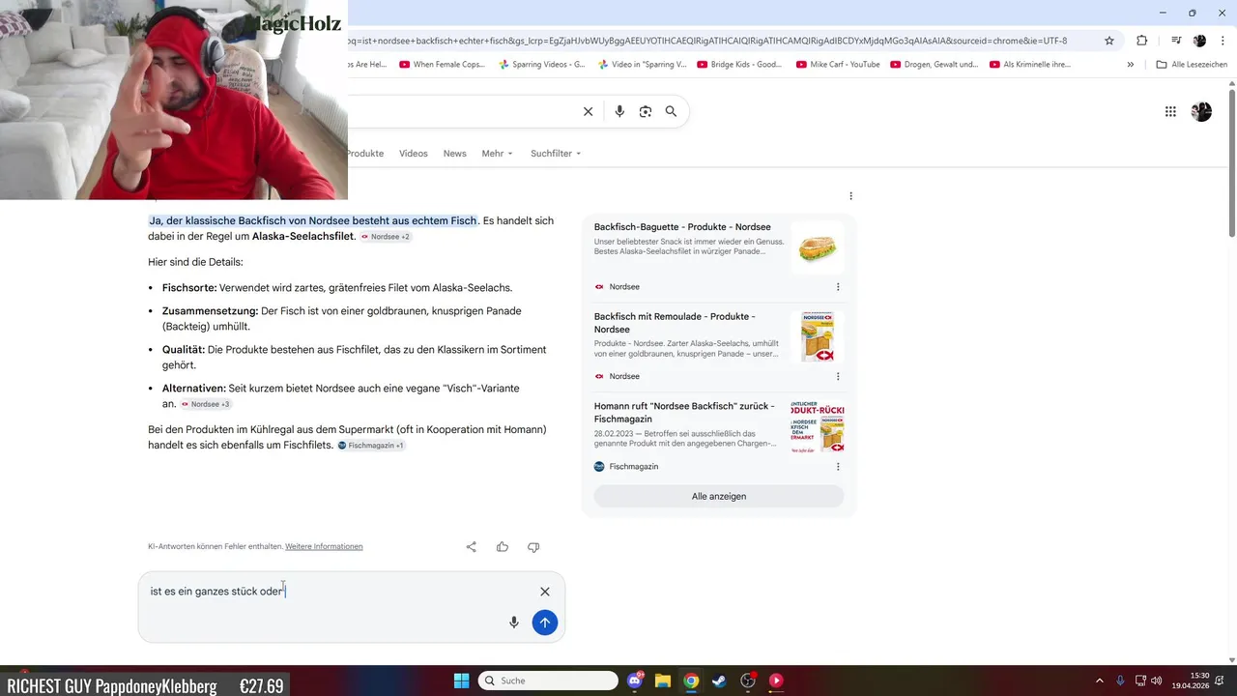Click the Backfisch mit Remoulade package thumbnail
The image size is (1237, 696).
[x=818, y=337]
